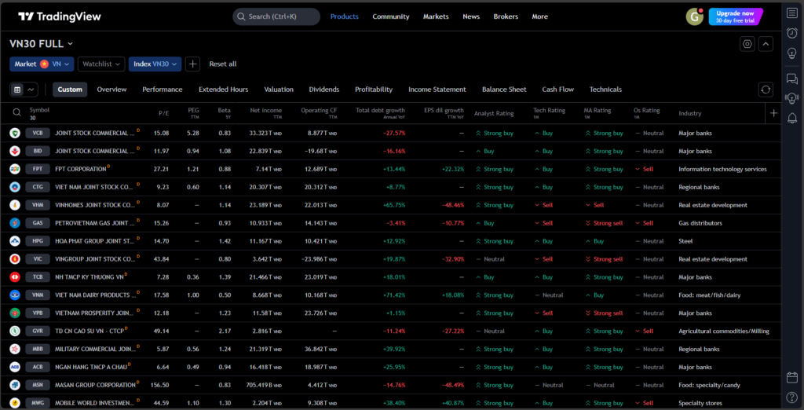Click the VIC stock logo icon
Screen dimensions: 804x410
[15, 259]
